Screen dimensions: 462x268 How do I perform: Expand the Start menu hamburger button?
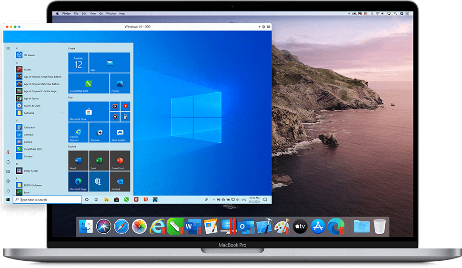click(x=8, y=48)
